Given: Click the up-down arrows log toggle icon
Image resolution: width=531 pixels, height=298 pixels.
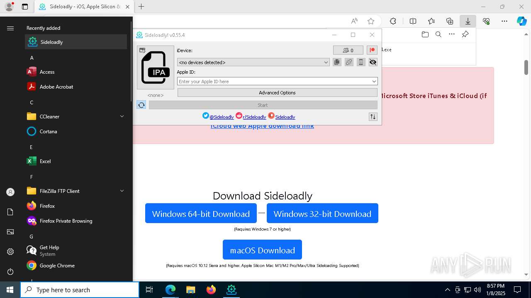Looking at the screenshot, I should pos(373,117).
